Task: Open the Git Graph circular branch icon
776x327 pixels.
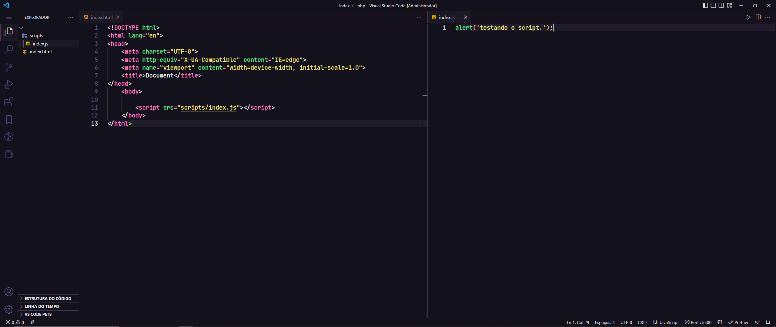Action: pyautogui.click(x=9, y=137)
